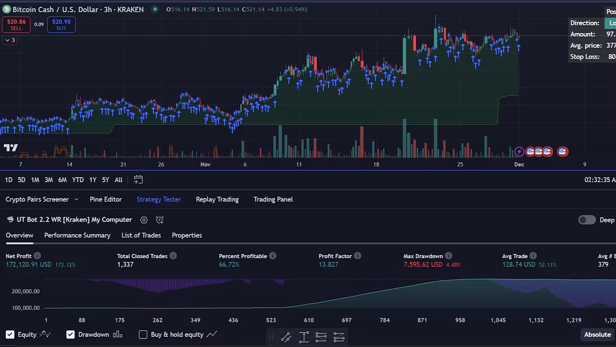The height and width of the screenshot is (347, 616).
Task: Open the List of Trades tab
Action: click(141, 235)
